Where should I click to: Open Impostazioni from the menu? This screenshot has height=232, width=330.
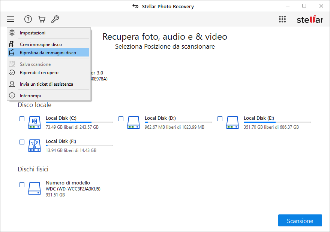tap(33, 33)
